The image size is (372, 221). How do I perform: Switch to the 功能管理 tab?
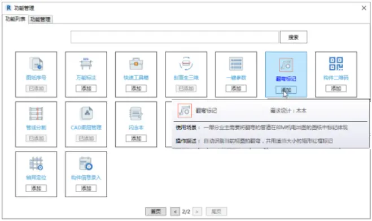40,19
